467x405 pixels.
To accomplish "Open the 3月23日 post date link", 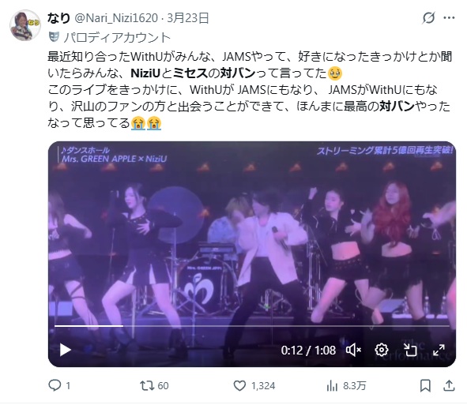I will (x=187, y=18).
